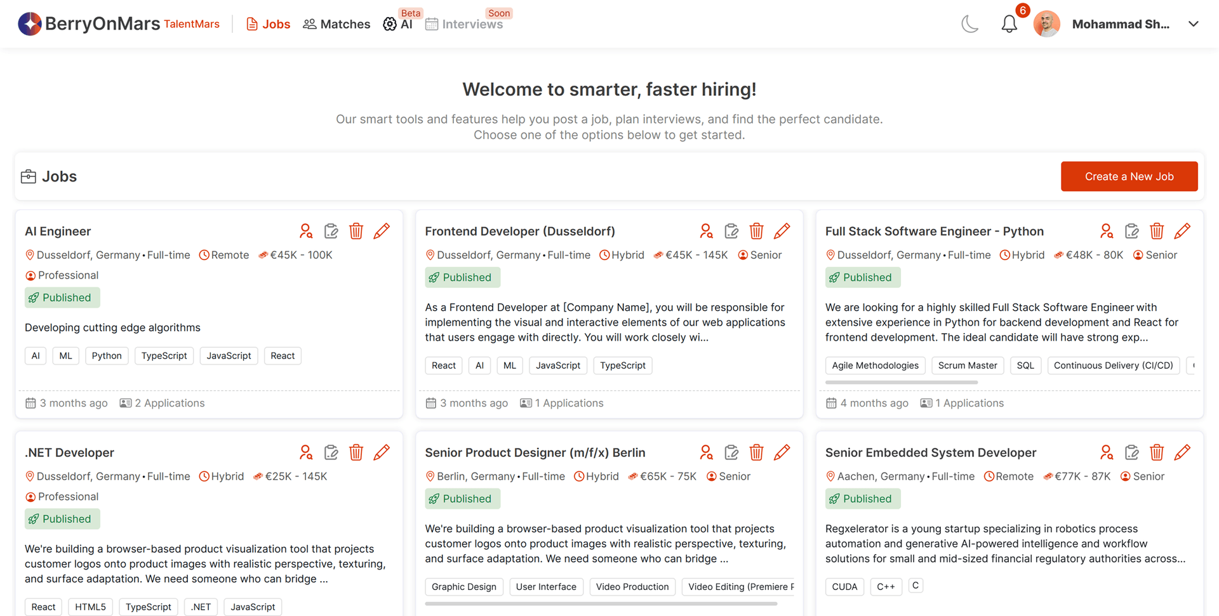Click Published status badge on AI Engineer
This screenshot has width=1219, height=616.
(x=62, y=298)
